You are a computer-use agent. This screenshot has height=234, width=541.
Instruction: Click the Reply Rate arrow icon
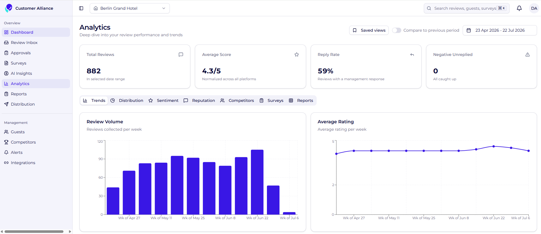point(412,55)
